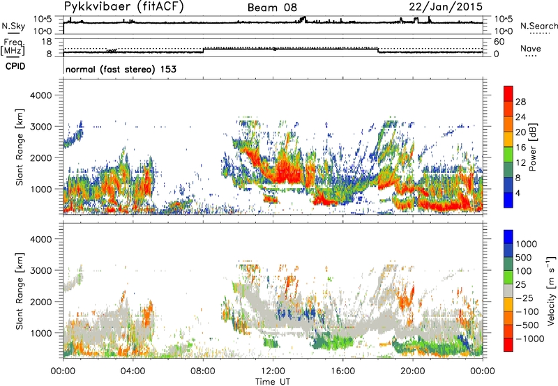Viewport: 558px width, 386px height.
Task: Click '3000' on the power panel range axis
Action: tap(40, 127)
